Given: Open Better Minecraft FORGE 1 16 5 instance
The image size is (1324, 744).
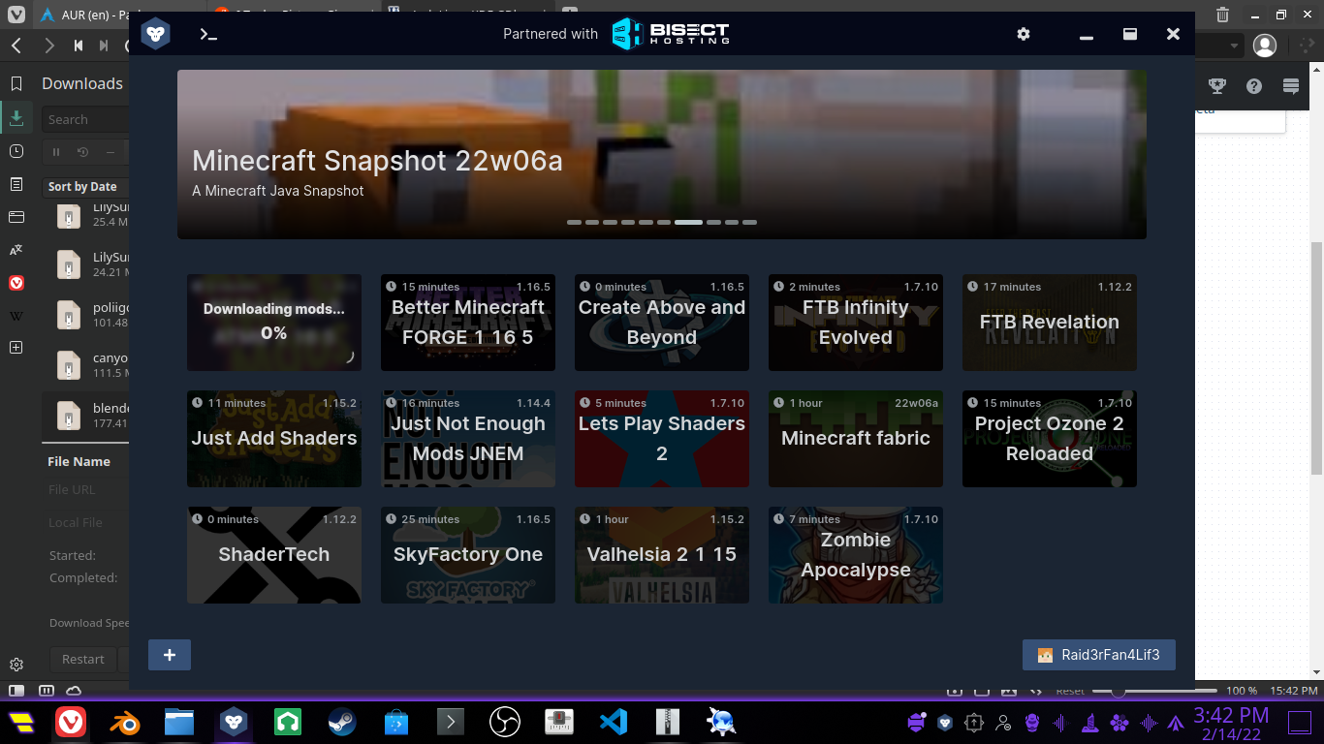Looking at the screenshot, I should 468,323.
